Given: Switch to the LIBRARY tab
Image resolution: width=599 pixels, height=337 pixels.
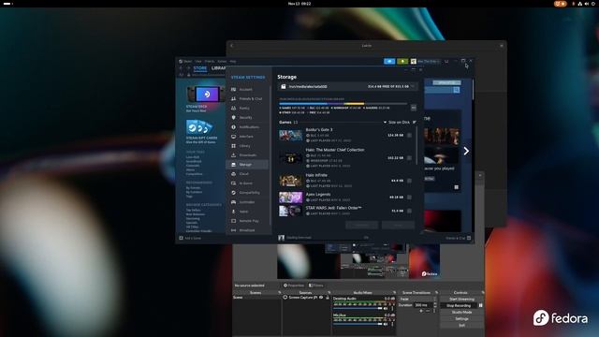Looking at the screenshot, I should pos(219,68).
